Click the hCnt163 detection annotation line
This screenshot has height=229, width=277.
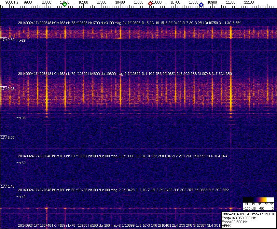tap(130, 23)
